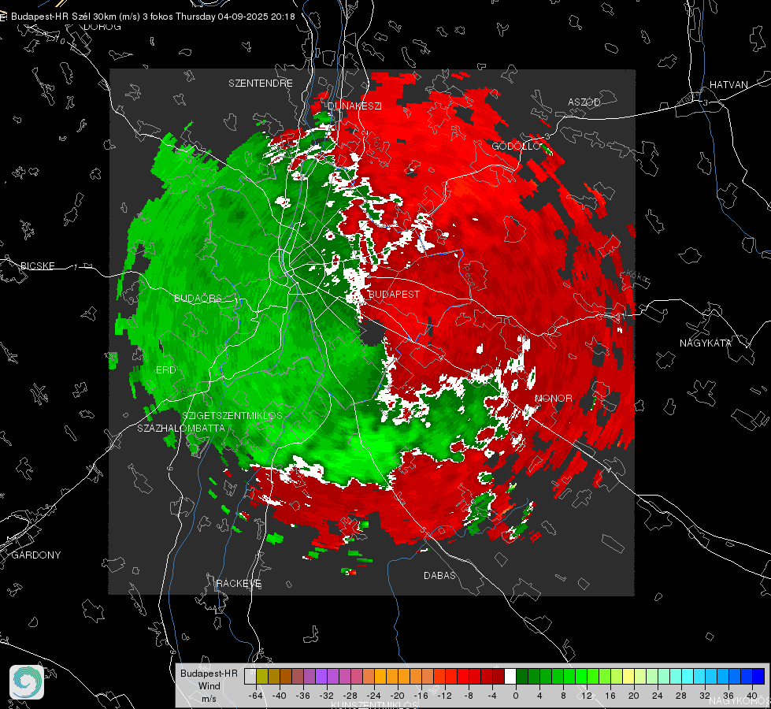
Task: Select the gray leftmost legend swatch
Action: point(250,676)
